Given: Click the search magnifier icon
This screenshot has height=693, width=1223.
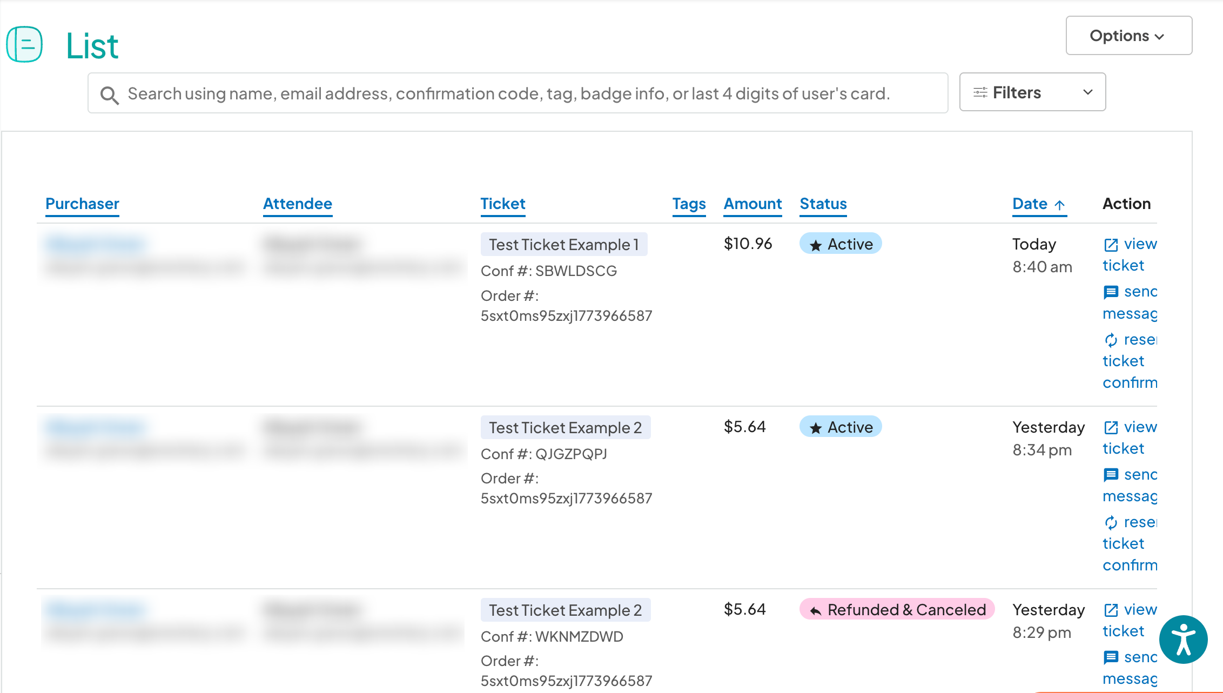Looking at the screenshot, I should [x=109, y=95].
